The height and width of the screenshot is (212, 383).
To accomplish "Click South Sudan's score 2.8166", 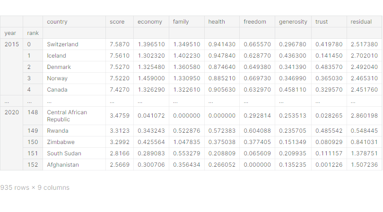I will tap(120, 153).
